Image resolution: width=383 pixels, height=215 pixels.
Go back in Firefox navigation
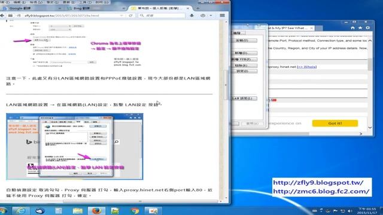pyautogui.click(x=2, y=16)
